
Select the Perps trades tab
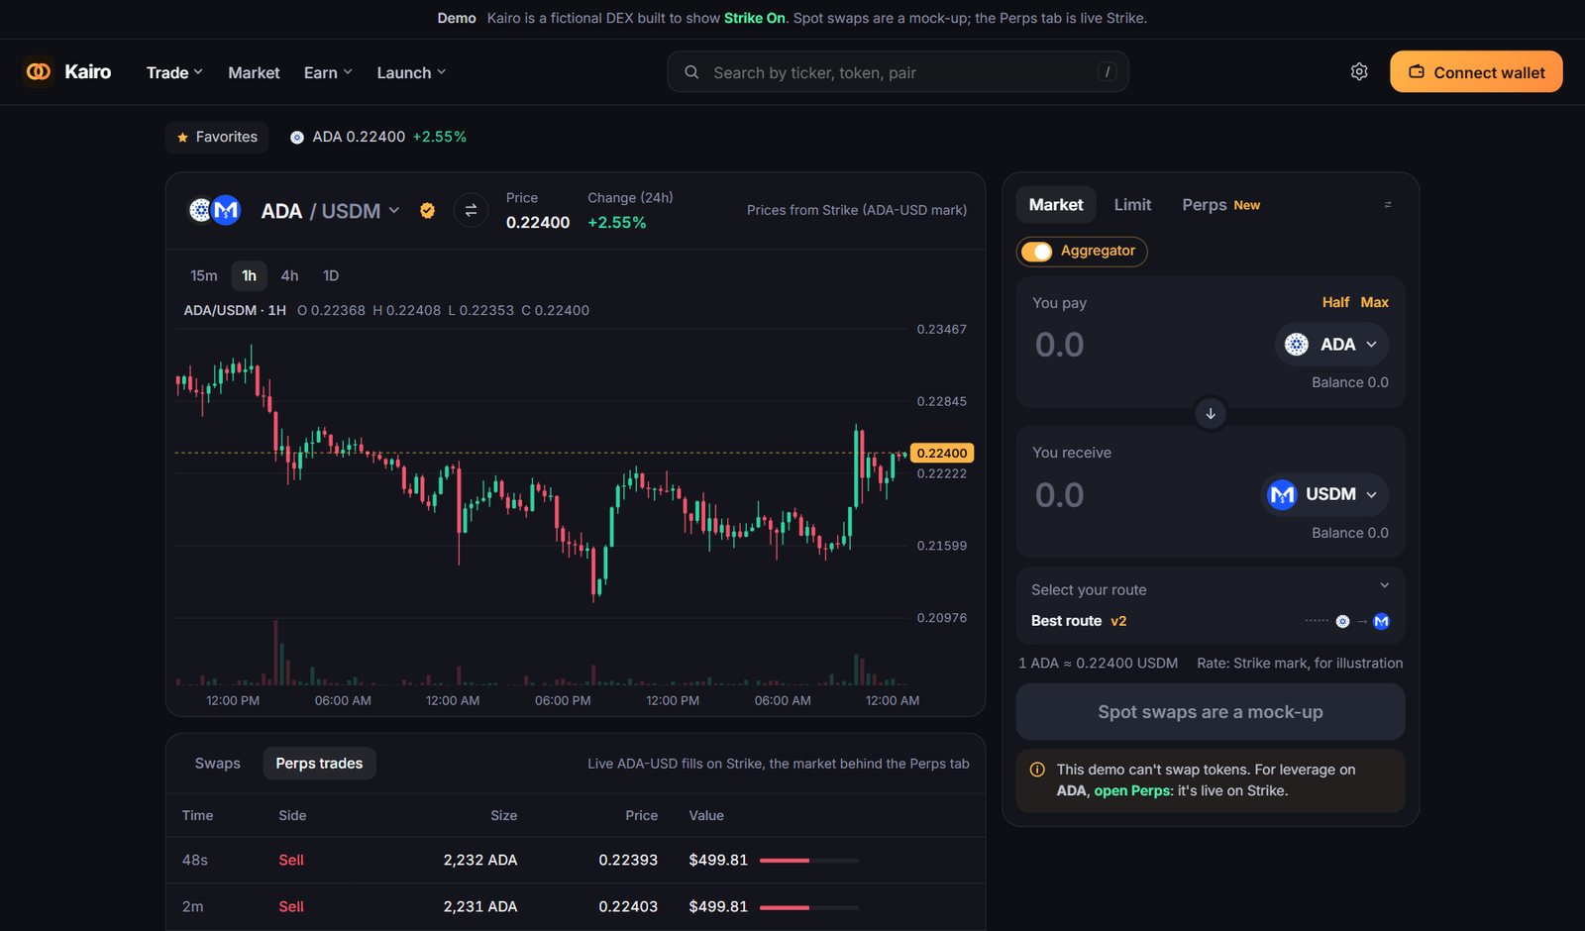(319, 764)
